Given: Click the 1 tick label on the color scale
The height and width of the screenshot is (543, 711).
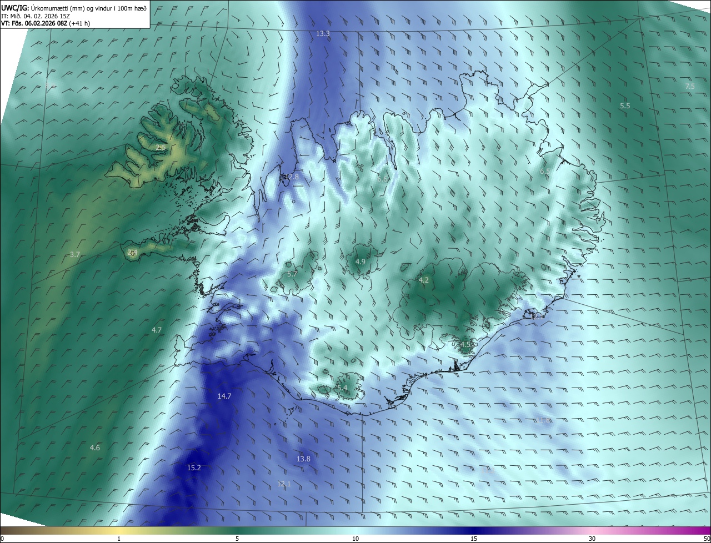Looking at the screenshot, I should (x=119, y=539).
